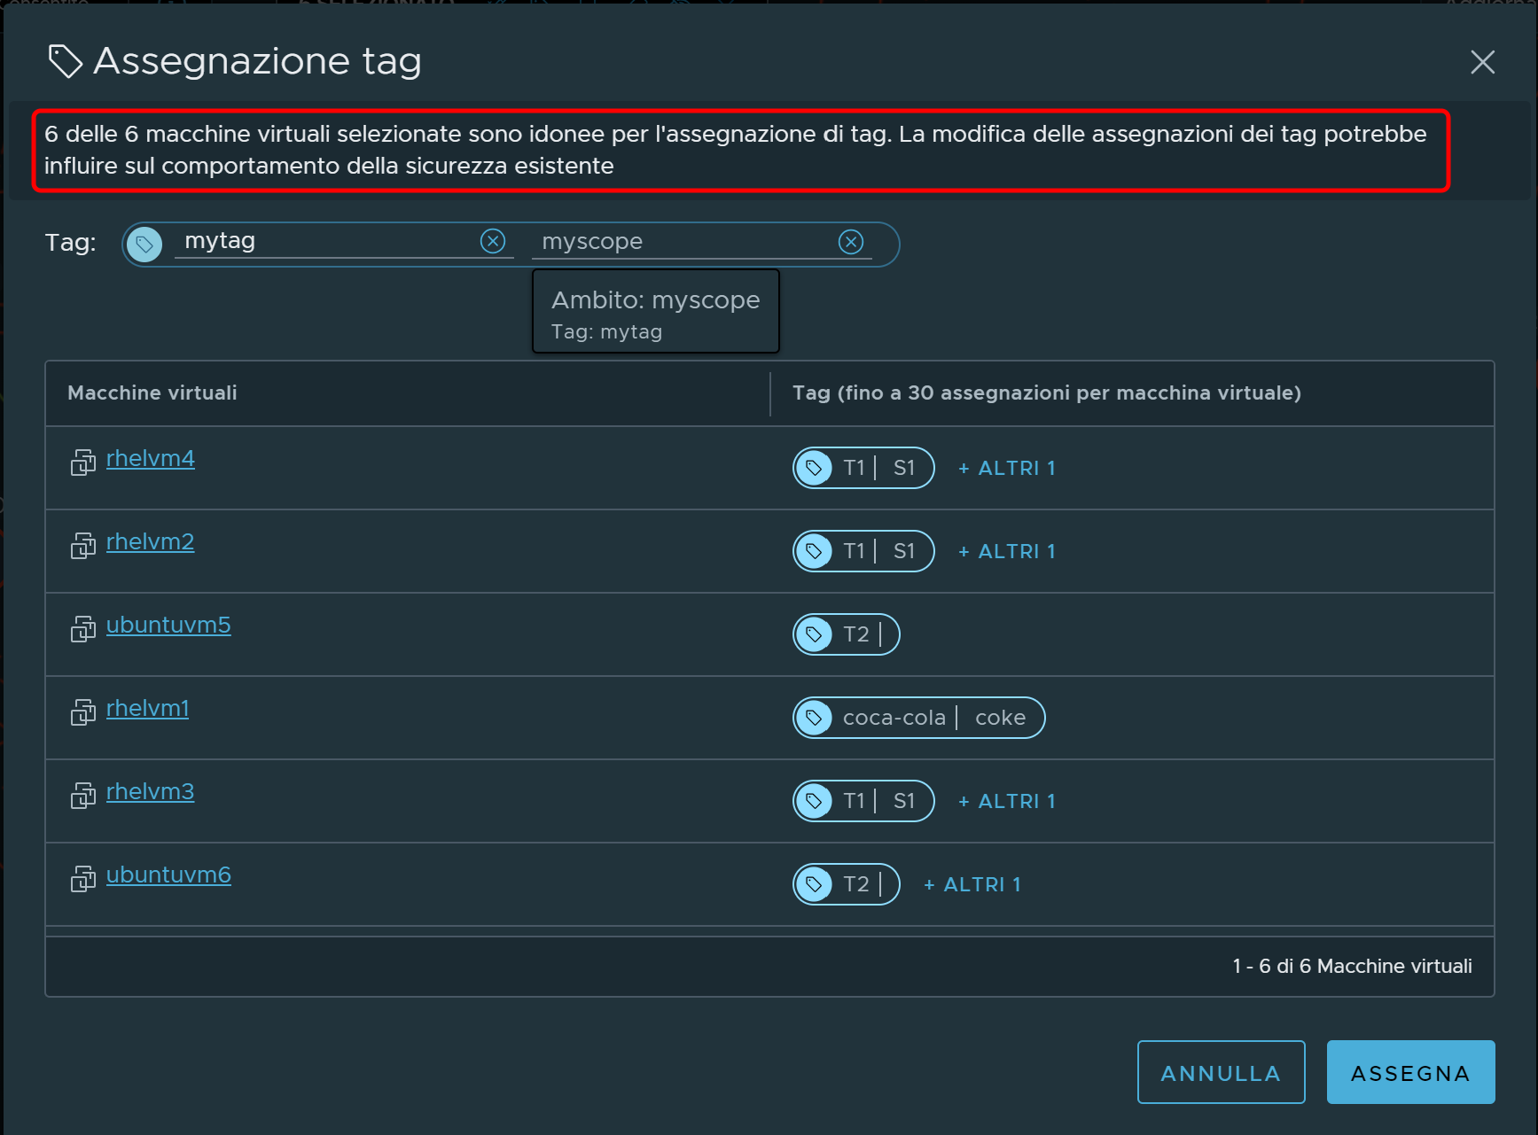The width and height of the screenshot is (1538, 1135).
Task: Click the T1|S1 tag icon for rhelvm2
Action: [x=814, y=551]
